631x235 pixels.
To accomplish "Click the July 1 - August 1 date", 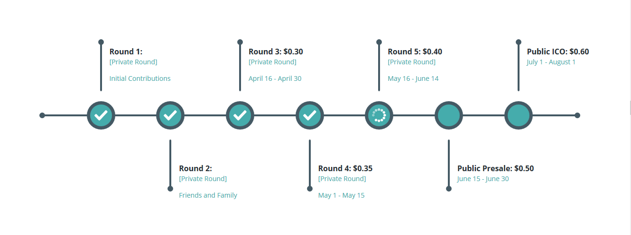I will 551,62.
